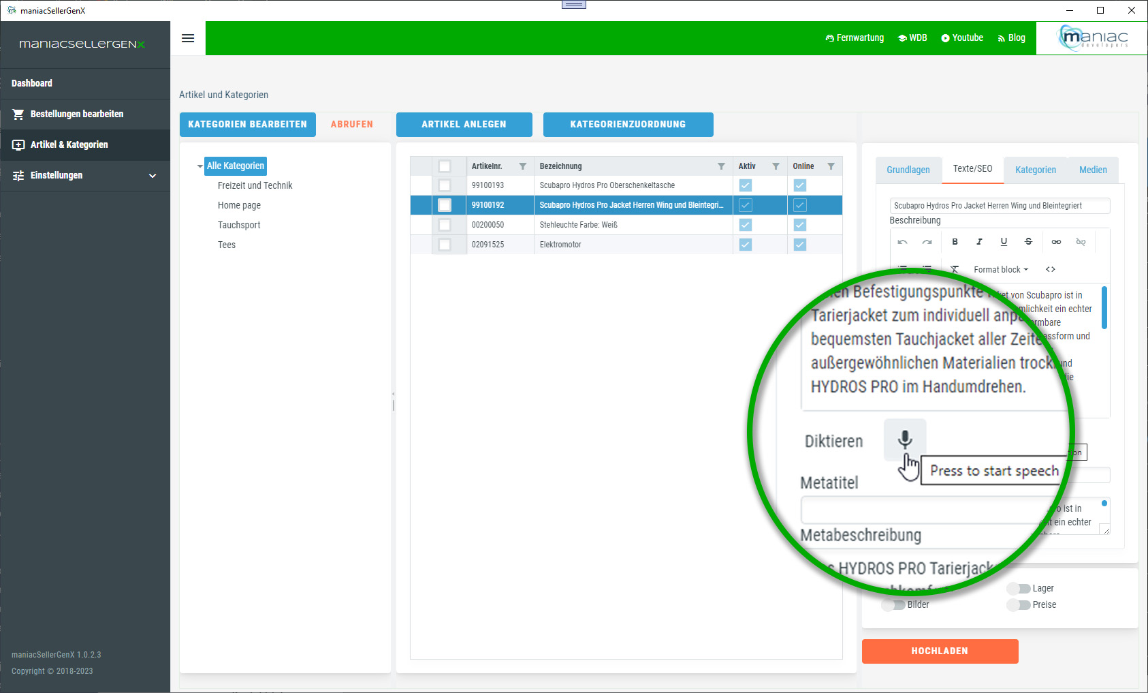Filter the Online column
The width and height of the screenshot is (1148, 693).
click(x=831, y=166)
